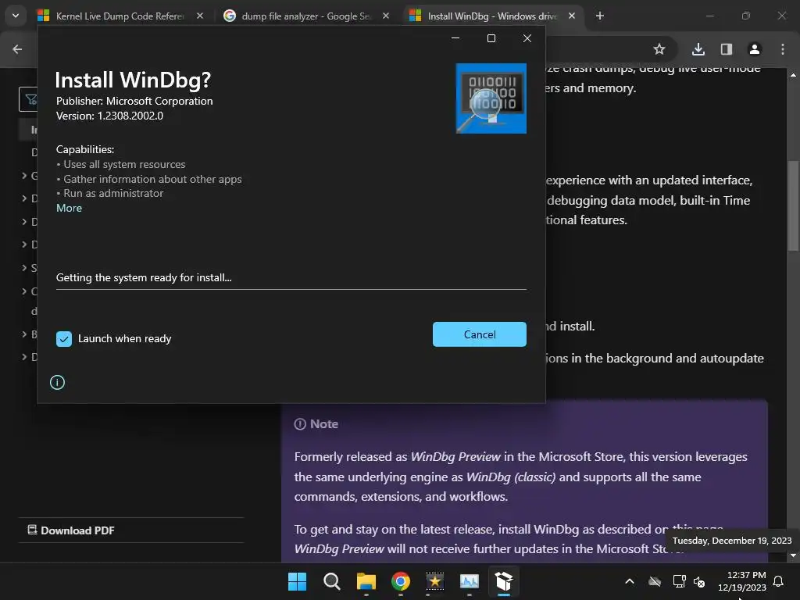Viewport: 800px width, 600px height.
Task: Click the WinDbg app logo image
Action: (491, 98)
